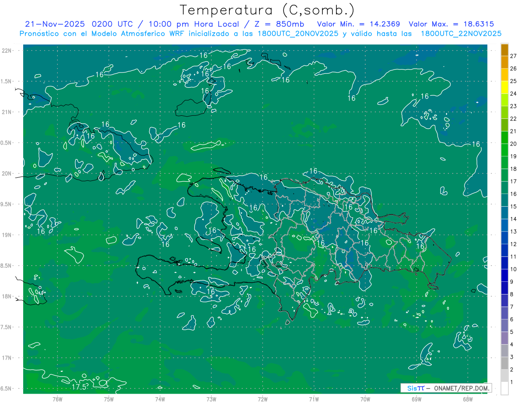Click the "Valor Min. = 14.2369" readout
This screenshot has width=525, height=405.
click(x=360, y=24)
